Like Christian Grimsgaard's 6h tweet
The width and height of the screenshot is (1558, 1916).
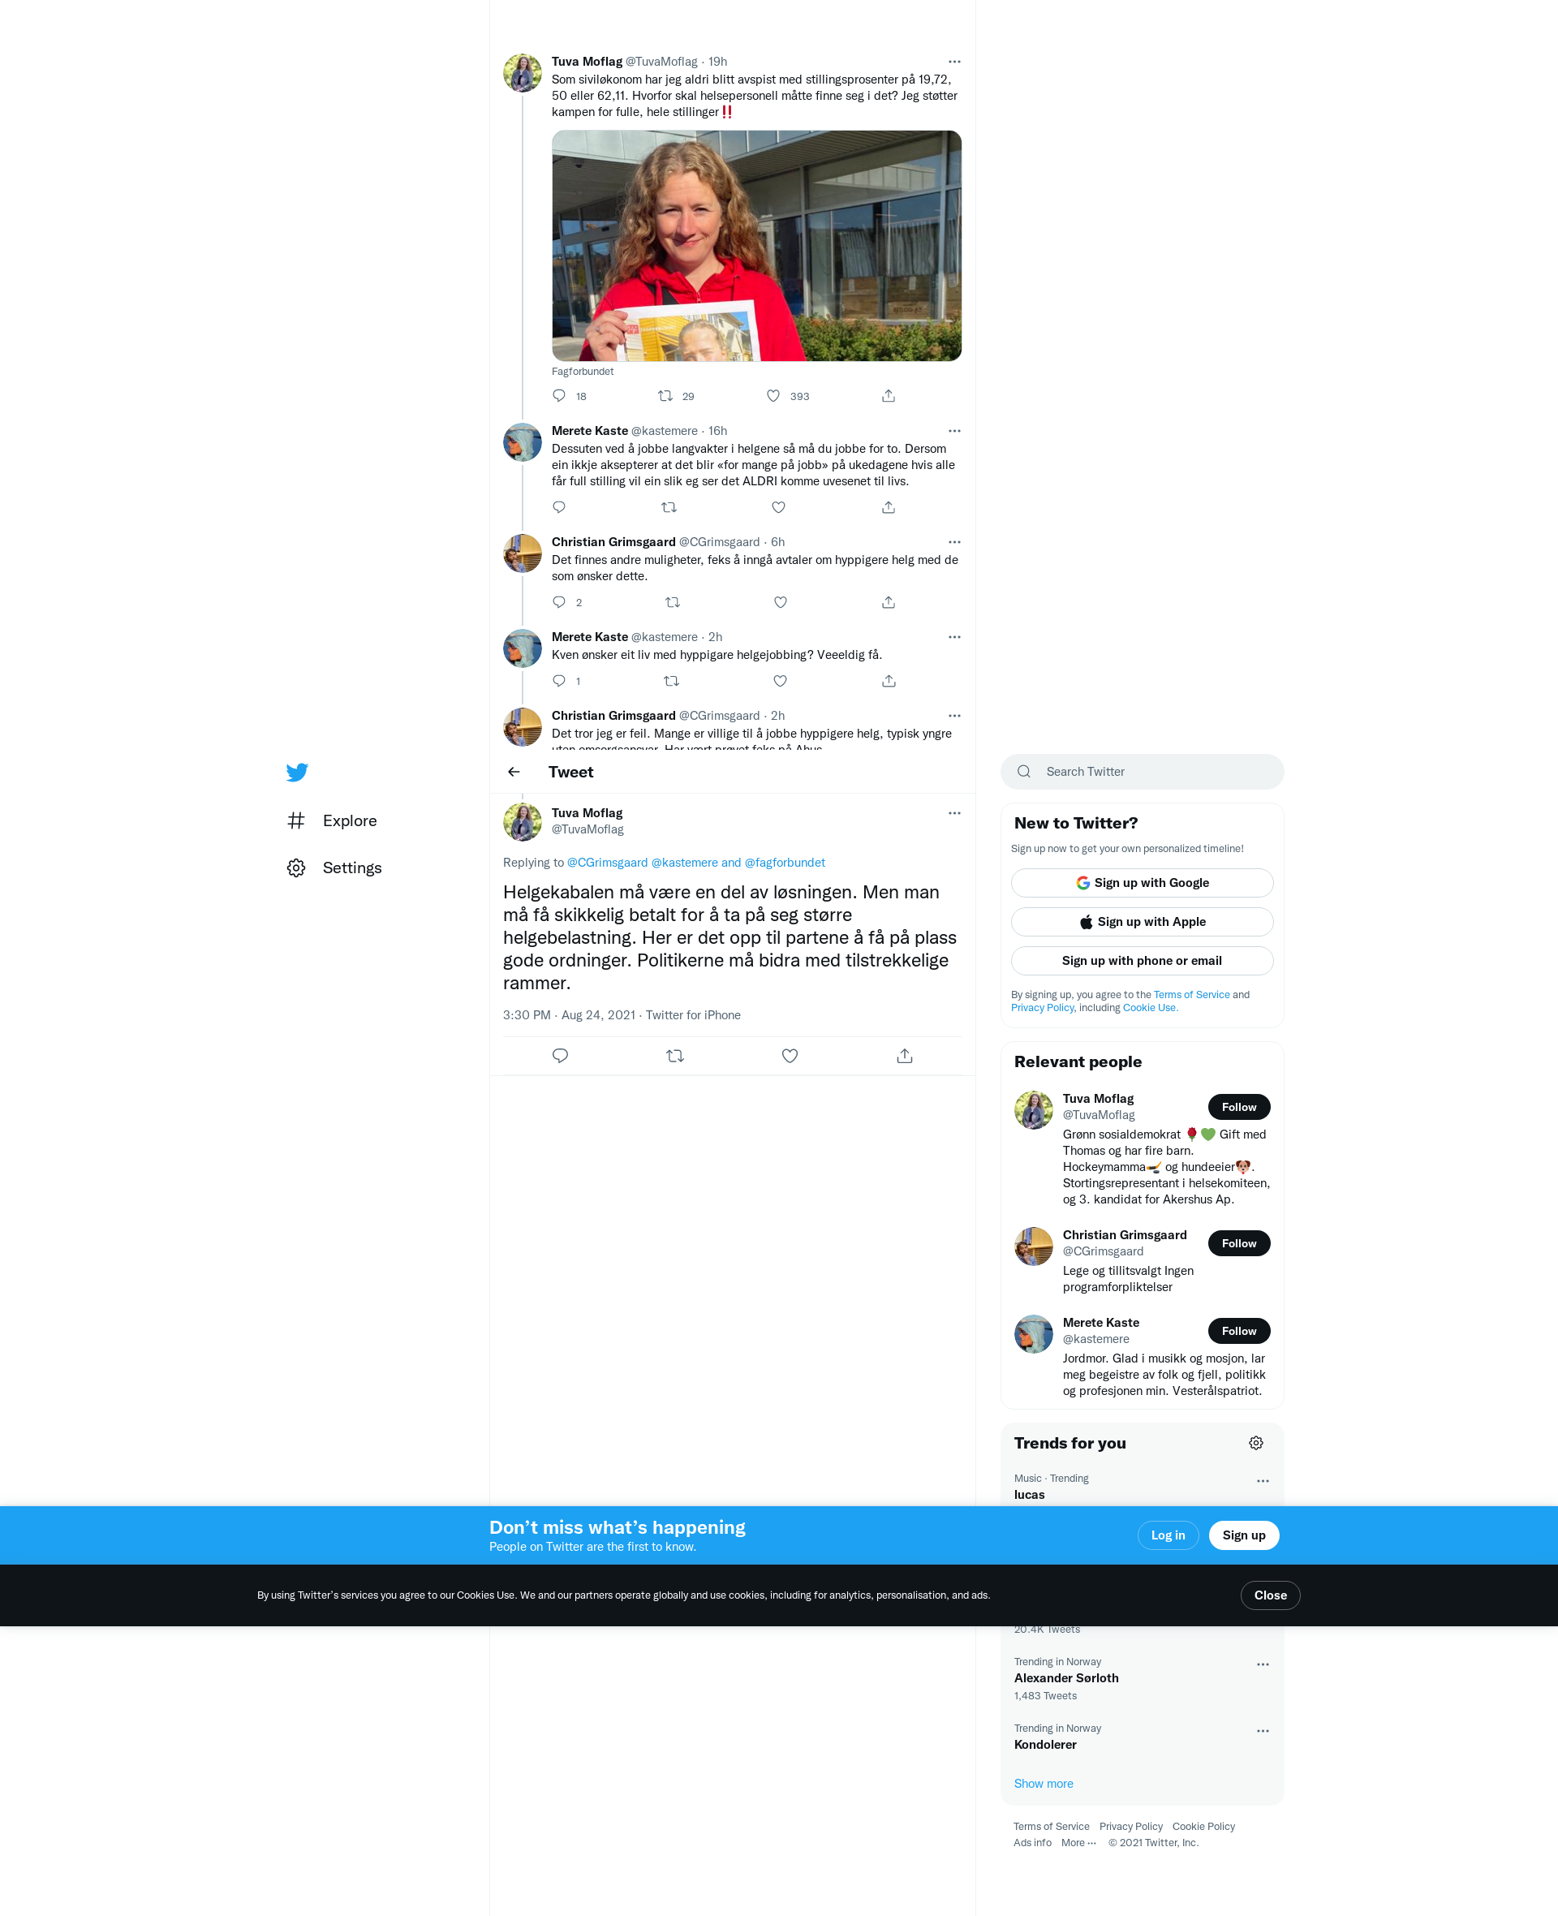781,602
